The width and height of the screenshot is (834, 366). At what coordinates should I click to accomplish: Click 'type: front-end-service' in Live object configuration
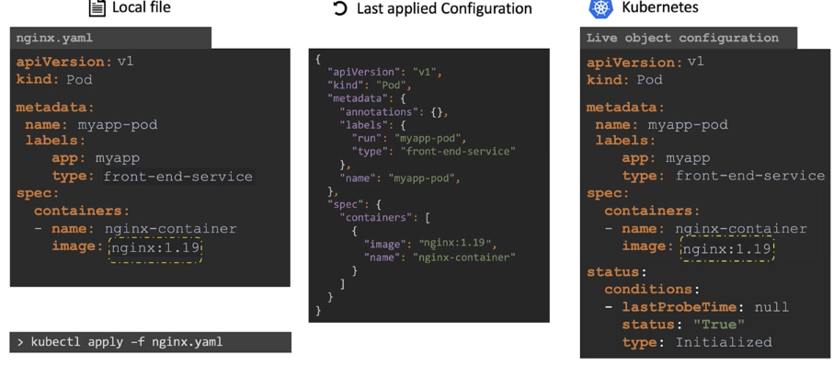724,176
